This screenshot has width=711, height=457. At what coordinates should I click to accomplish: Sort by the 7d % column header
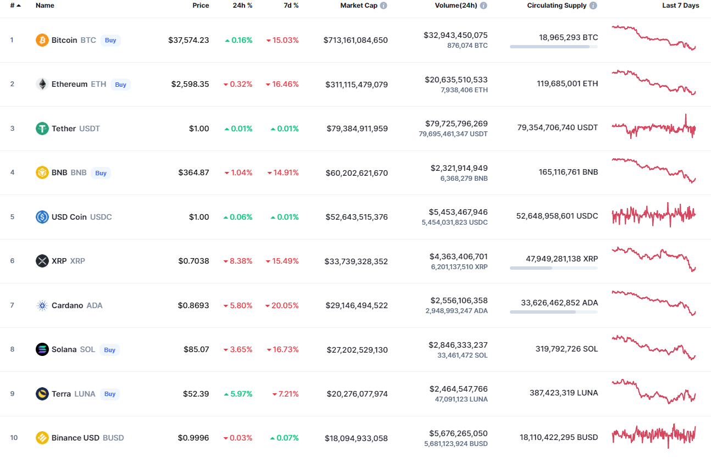(291, 5)
